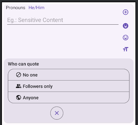
Task: Open the filled smiley custom emoji picker
Action: tap(125, 26)
